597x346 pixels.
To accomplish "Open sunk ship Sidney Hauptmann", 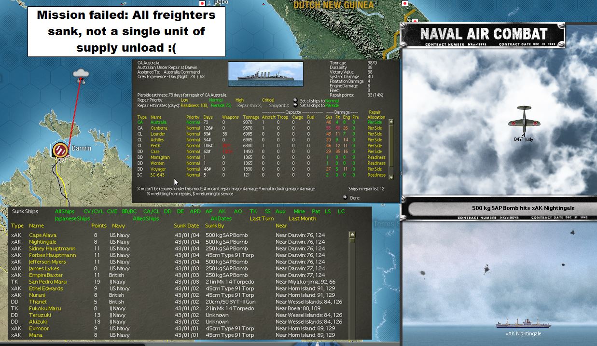I will (x=52, y=249).
